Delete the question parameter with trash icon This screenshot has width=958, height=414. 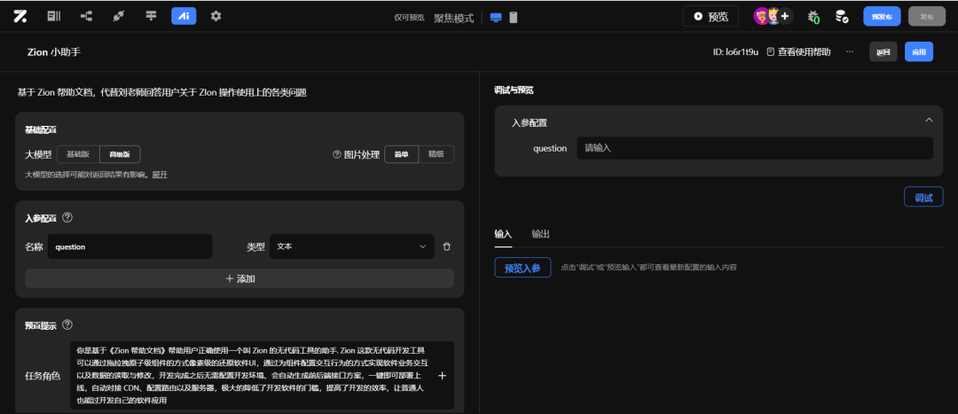(x=446, y=246)
